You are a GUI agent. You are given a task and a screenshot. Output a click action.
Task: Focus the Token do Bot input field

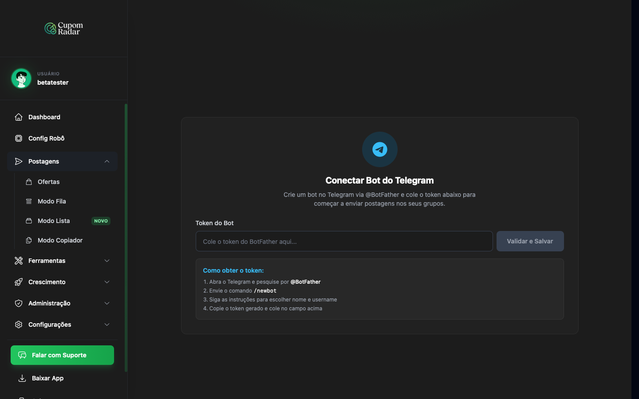[344, 241]
